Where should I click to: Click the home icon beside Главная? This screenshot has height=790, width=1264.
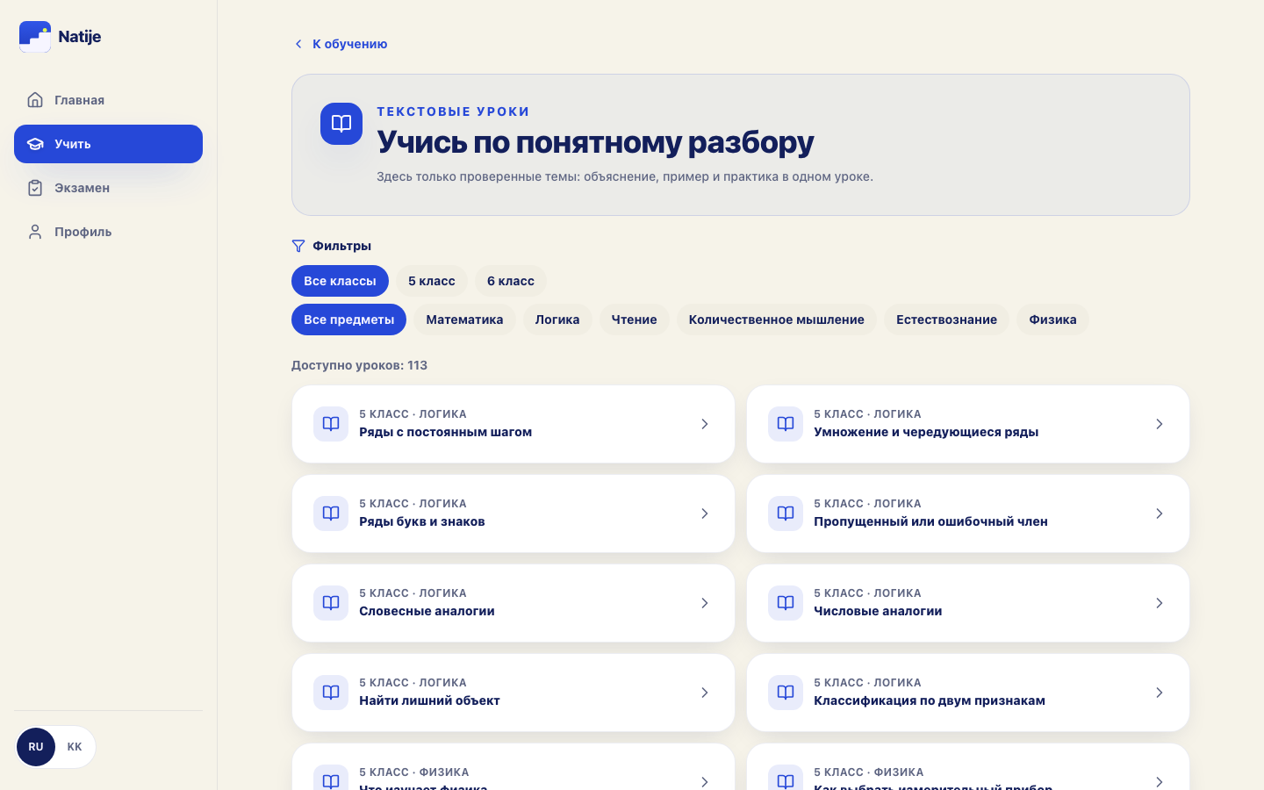35,100
